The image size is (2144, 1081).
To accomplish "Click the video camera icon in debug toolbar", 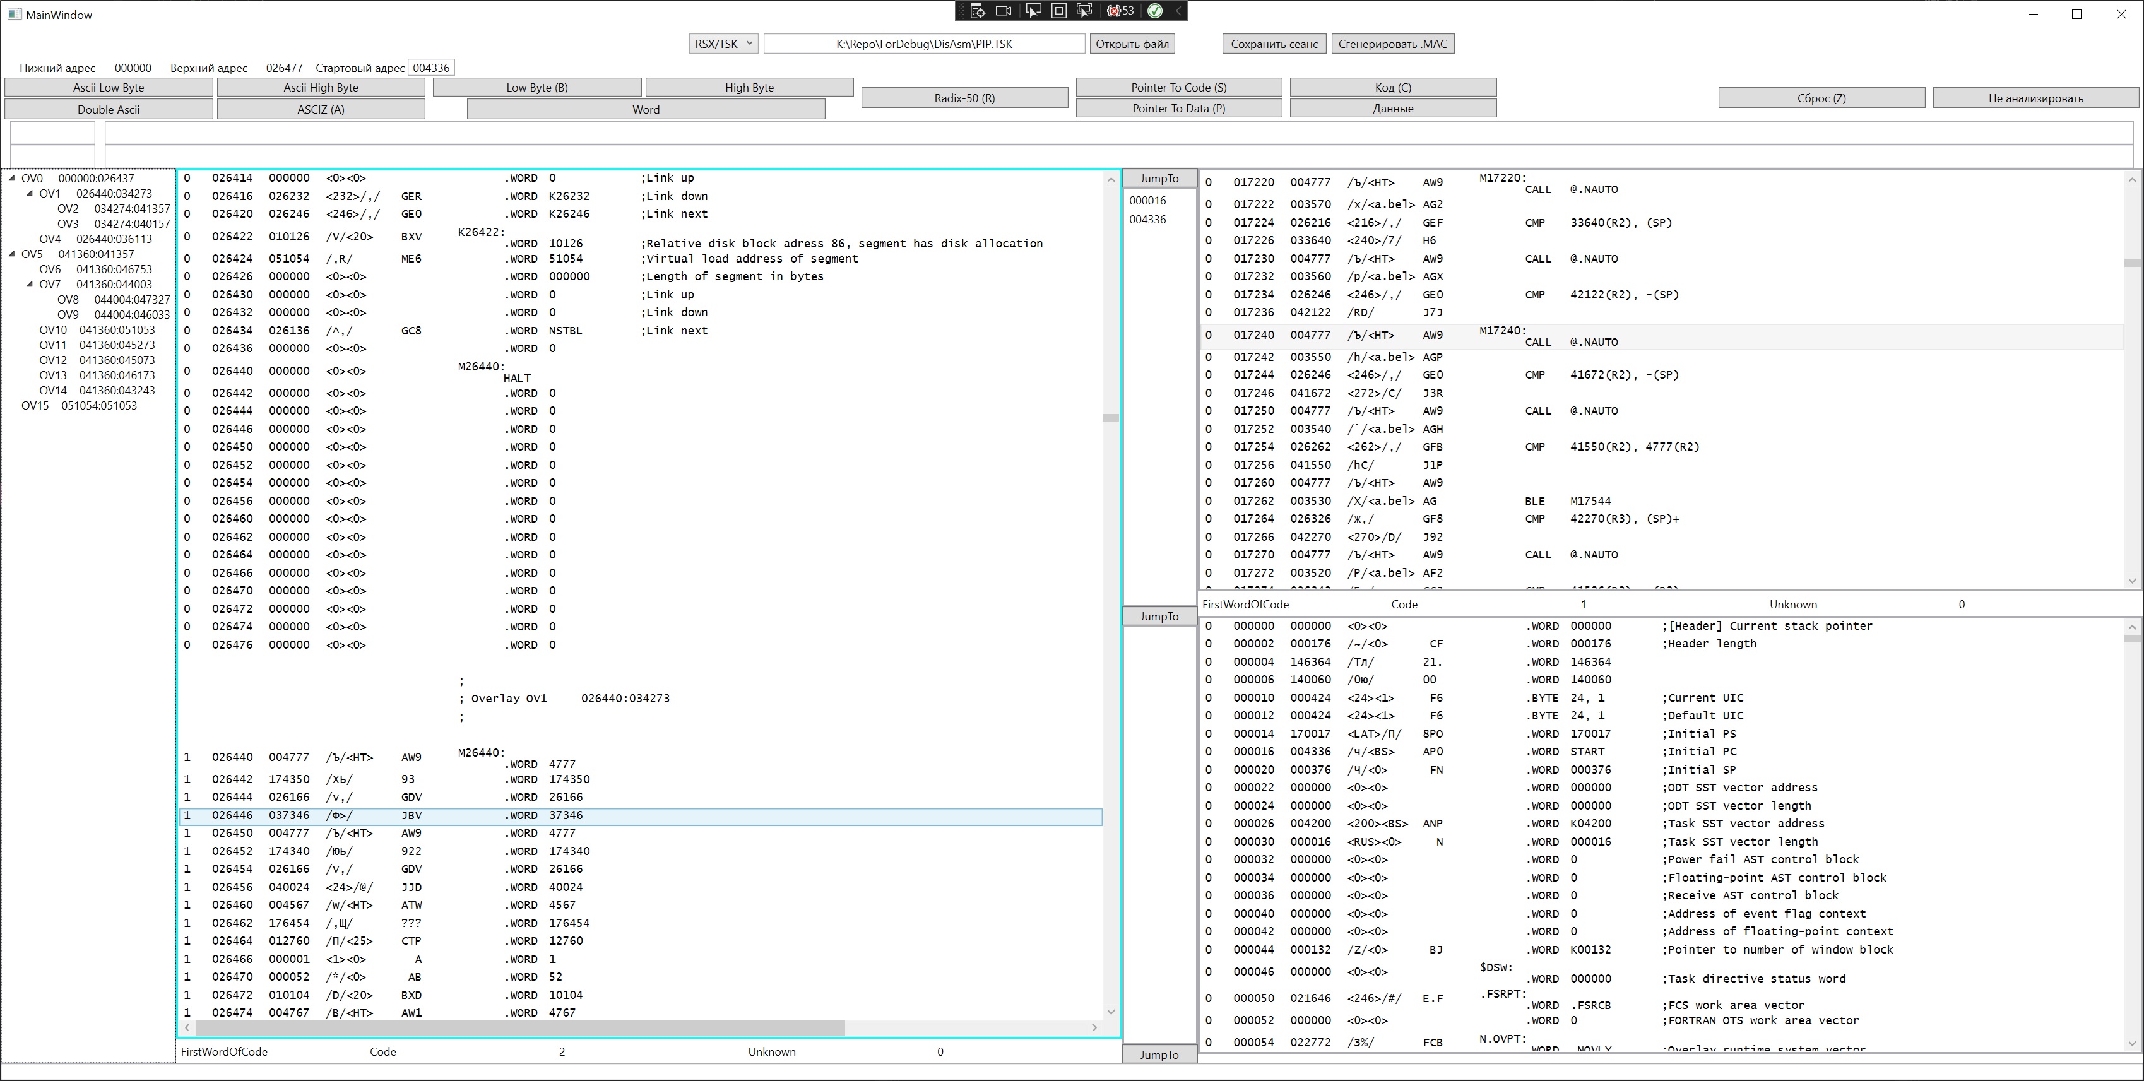I will pyautogui.click(x=1004, y=11).
